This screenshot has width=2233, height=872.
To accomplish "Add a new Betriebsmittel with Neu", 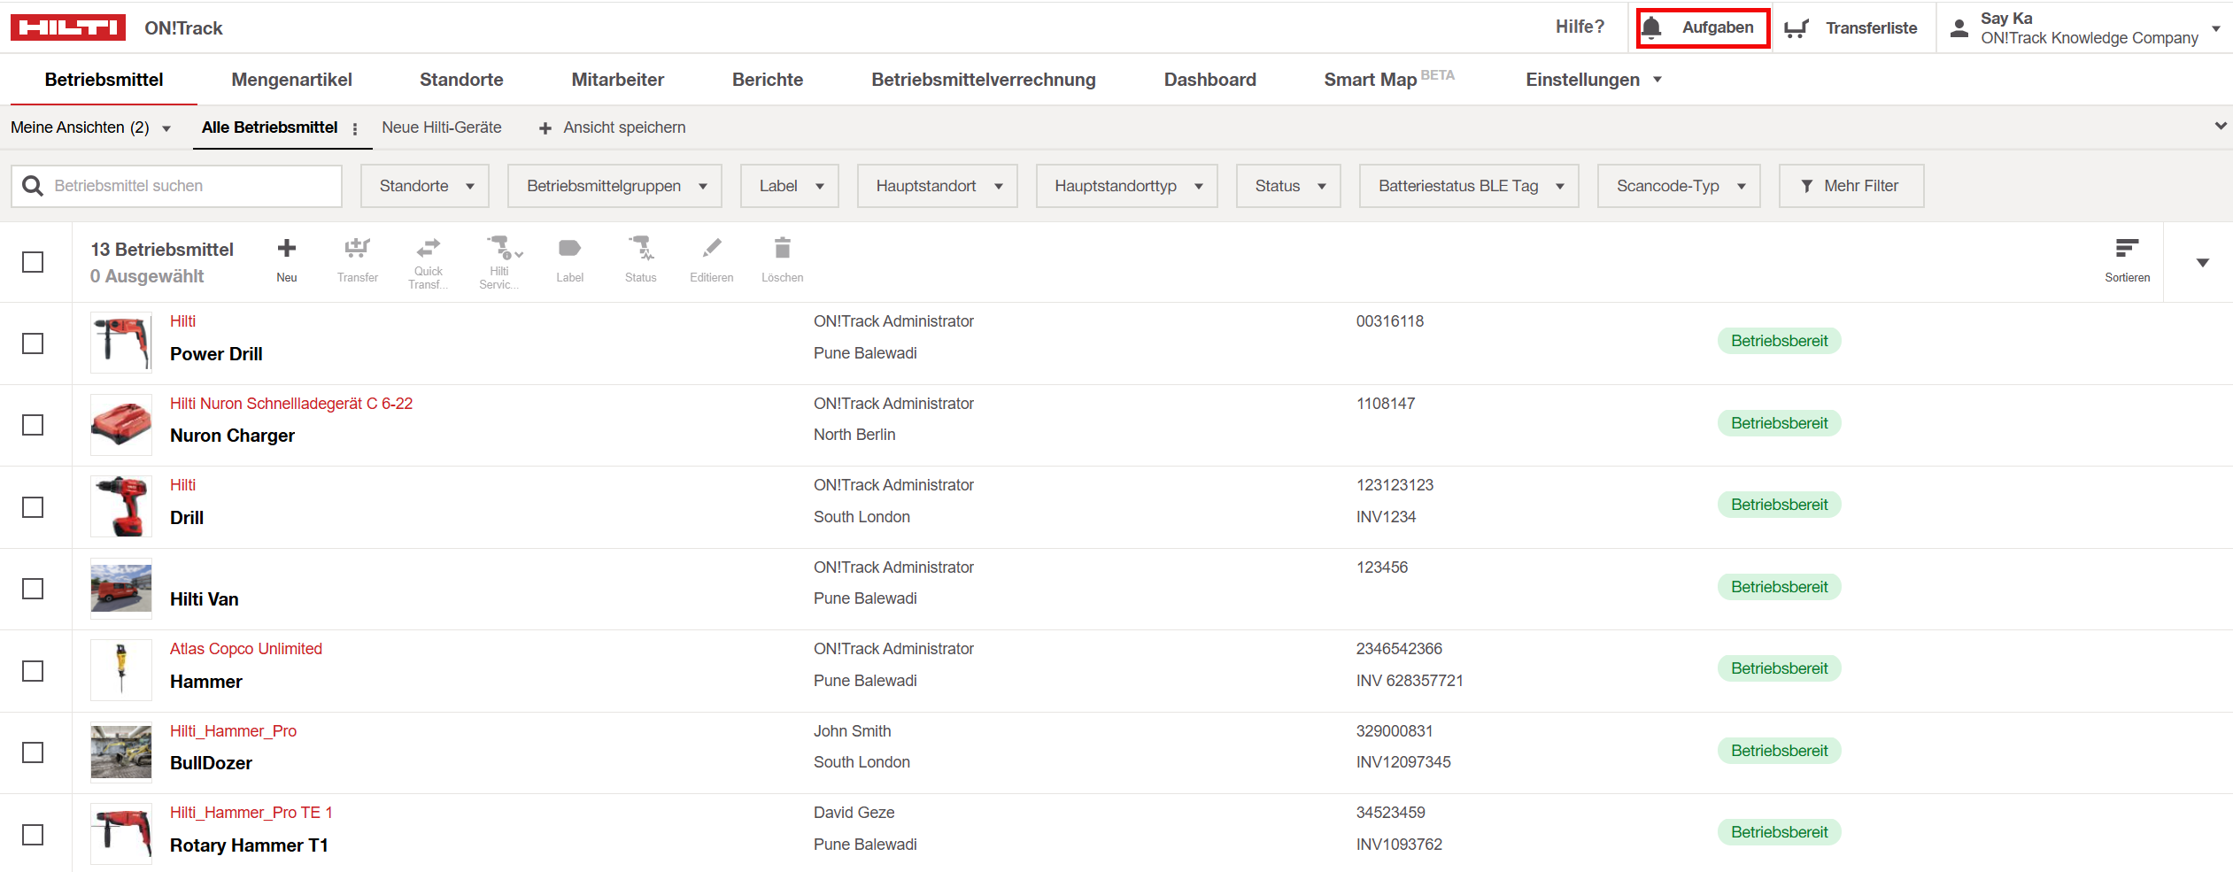I will pos(287,259).
